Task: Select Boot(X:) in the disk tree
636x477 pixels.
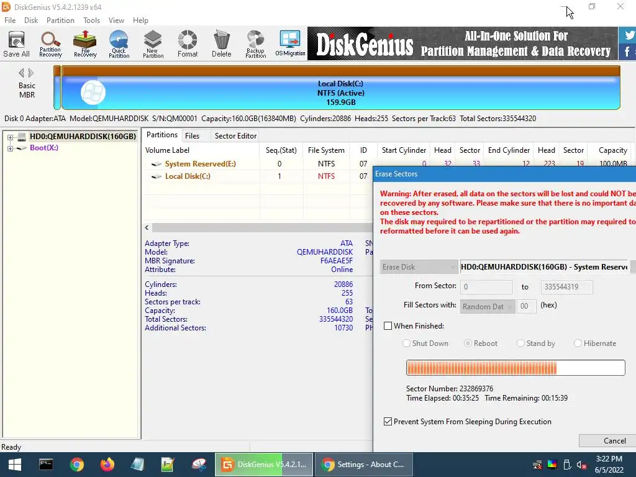Action: tap(44, 148)
